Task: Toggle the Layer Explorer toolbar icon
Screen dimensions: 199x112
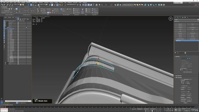Action: (x=86, y=5)
